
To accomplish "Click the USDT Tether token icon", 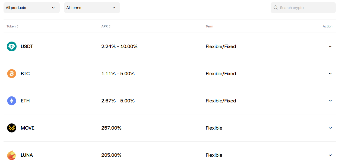I will point(12,46).
